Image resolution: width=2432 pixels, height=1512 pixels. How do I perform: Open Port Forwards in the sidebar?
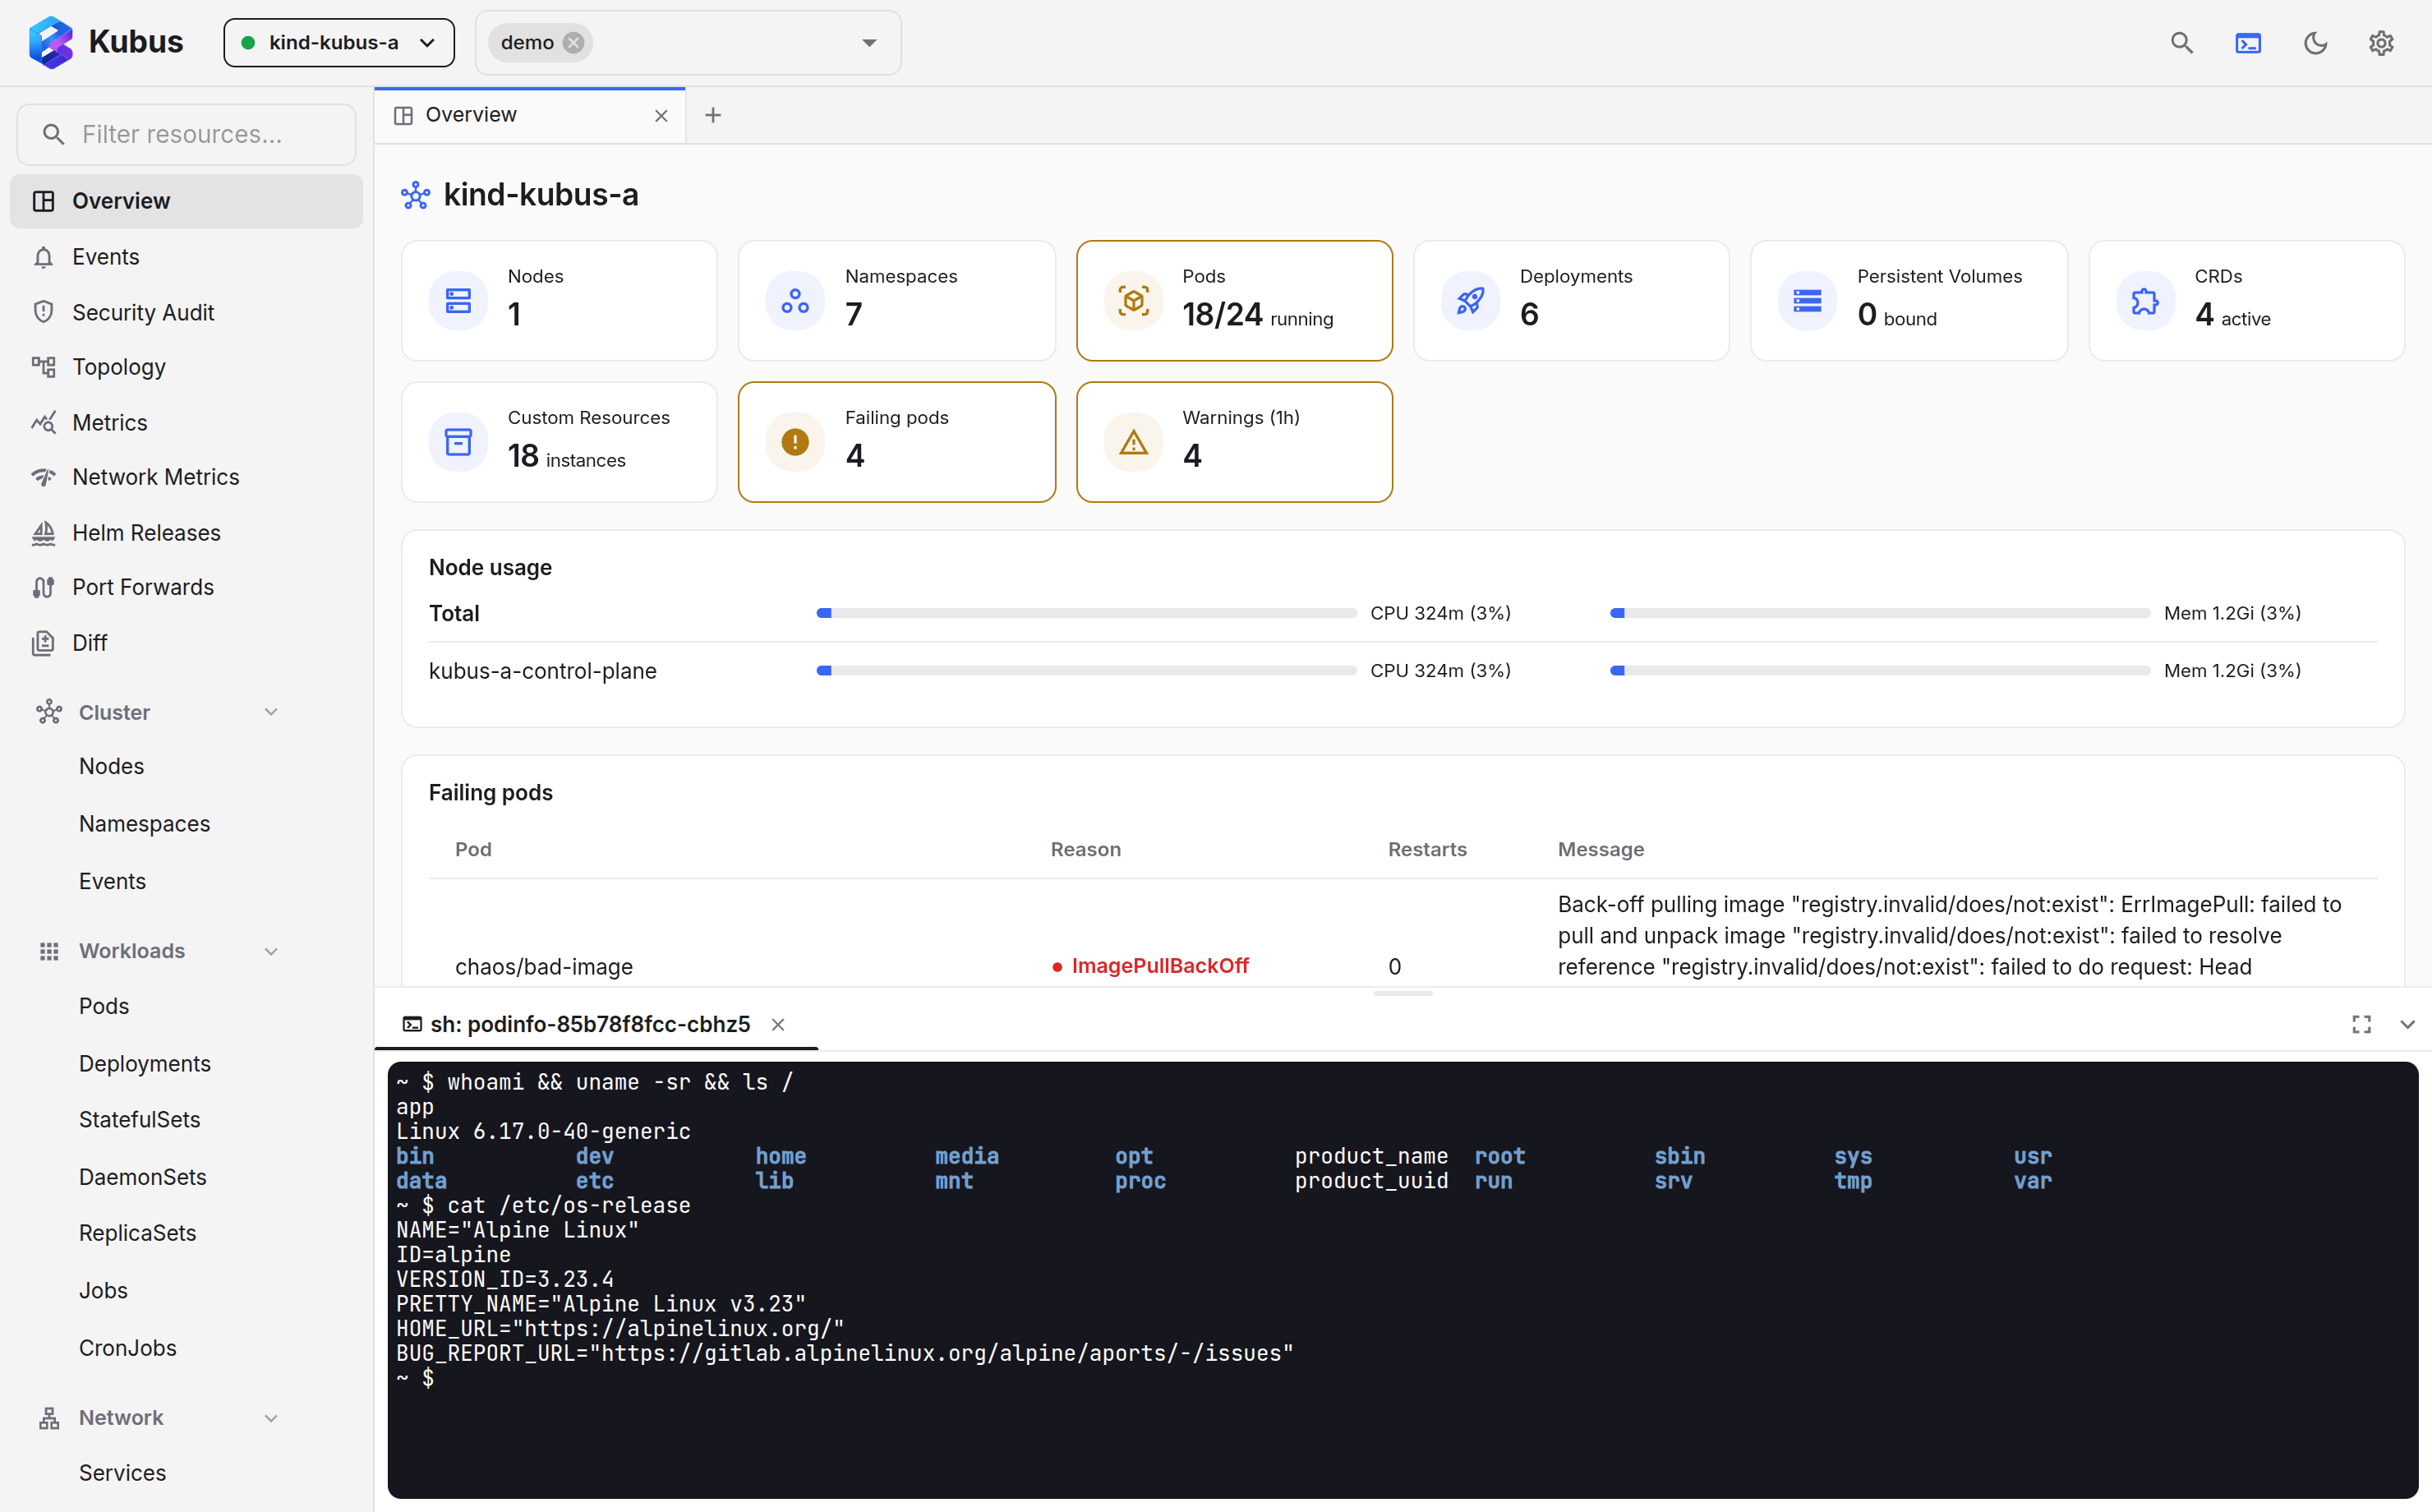pos(187,587)
